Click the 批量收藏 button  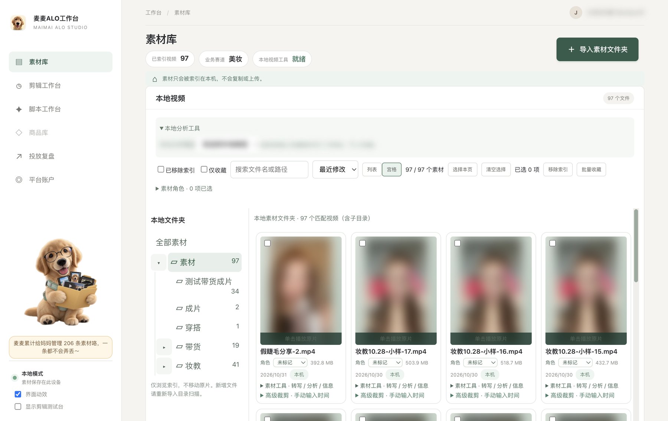(x=591, y=170)
